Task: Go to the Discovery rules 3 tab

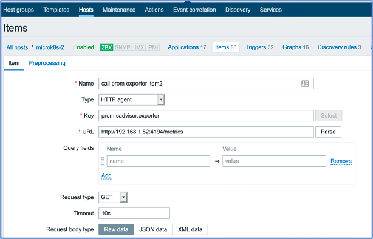Action: click(x=340, y=47)
